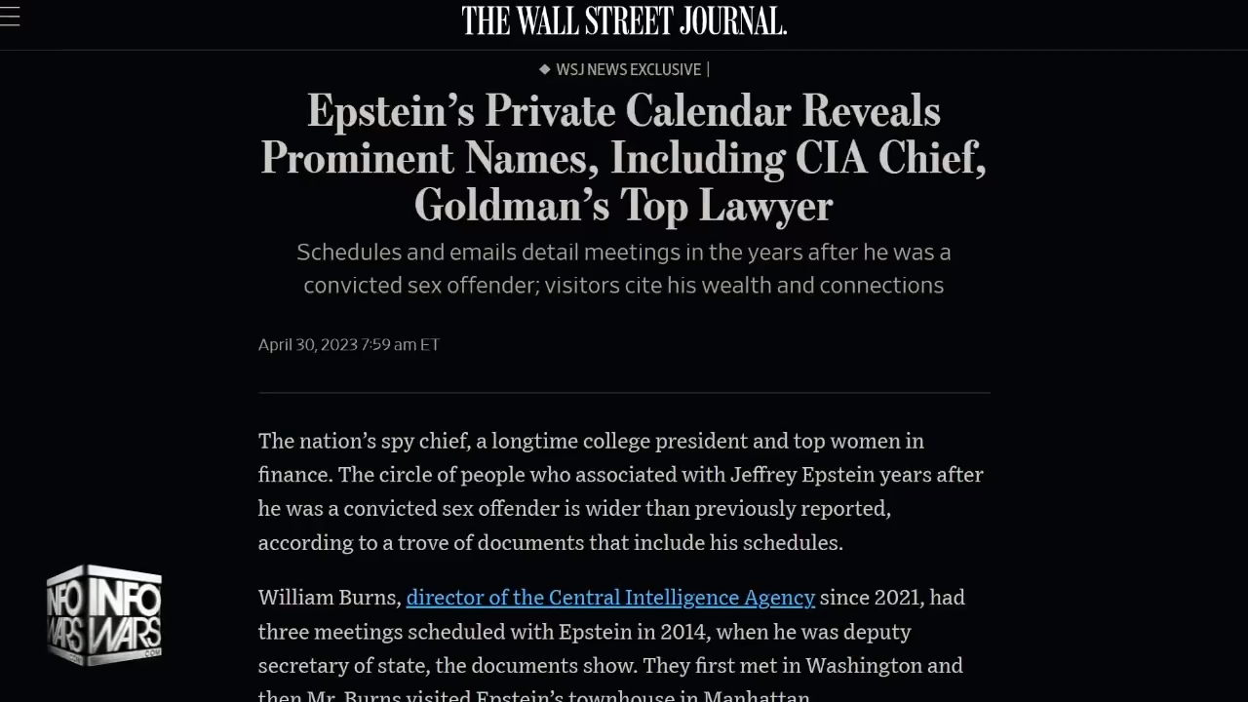Click the paragraph beginning "The nation's spy chief"
Screen dimensions: 1248x702
620,491
